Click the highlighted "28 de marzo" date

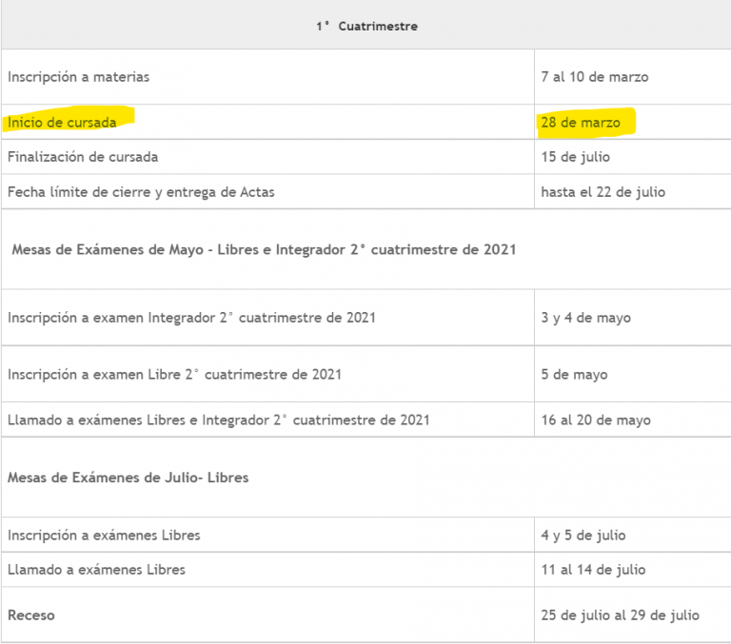(x=581, y=123)
